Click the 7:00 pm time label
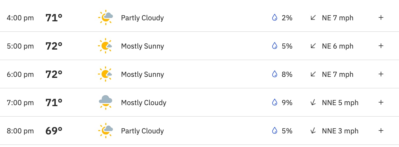The height and width of the screenshot is (147, 399). tap(20, 103)
